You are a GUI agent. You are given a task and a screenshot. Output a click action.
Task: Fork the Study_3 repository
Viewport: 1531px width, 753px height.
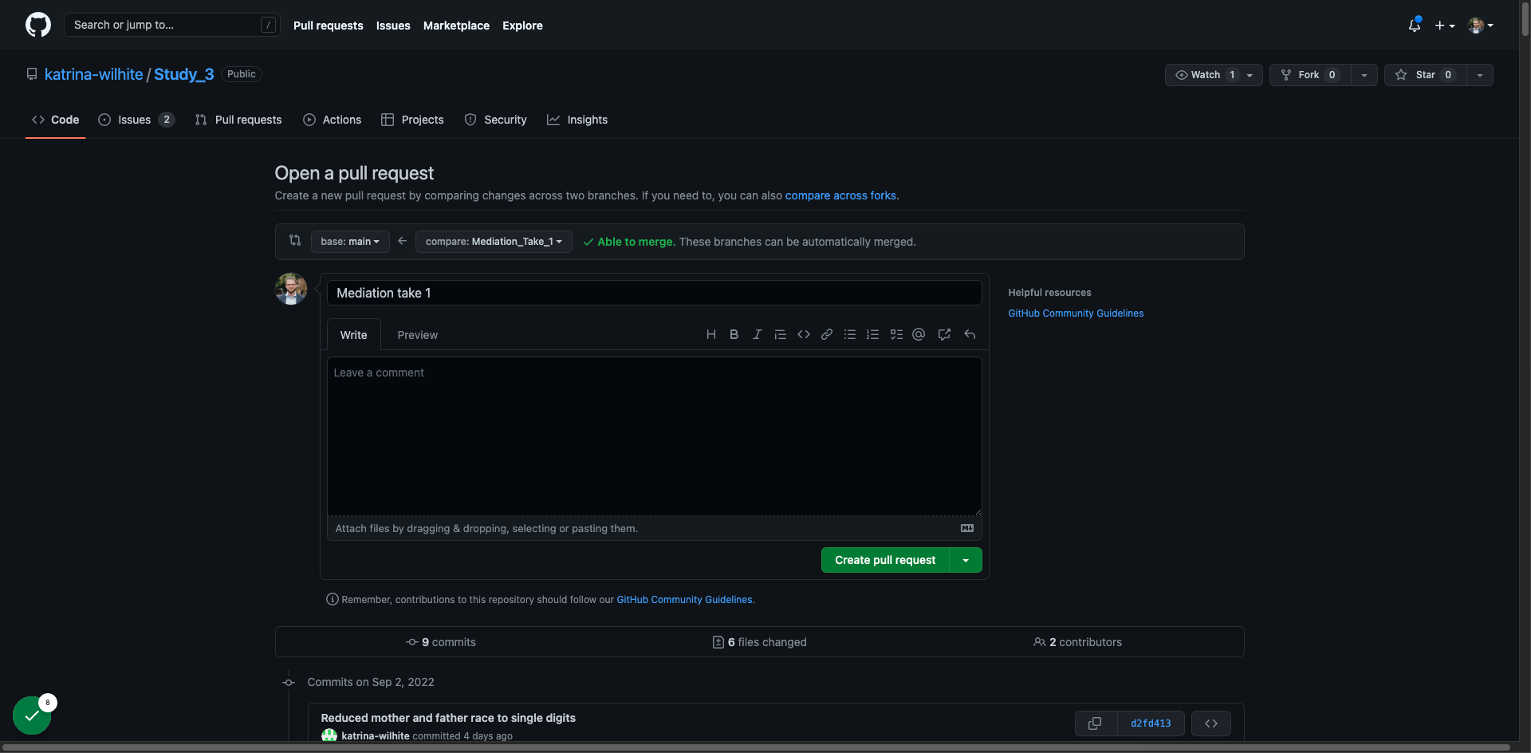point(1310,74)
